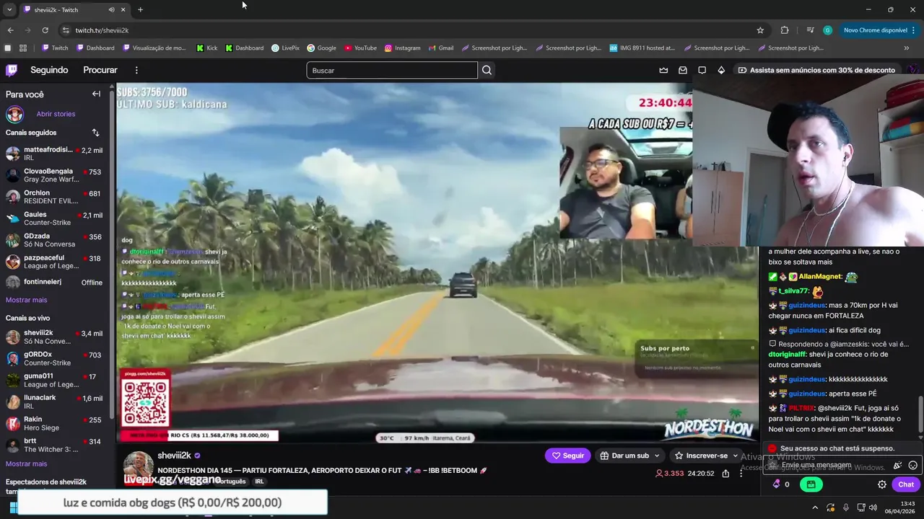
Task: Open a new Chrome tab
Action: pos(140,9)
